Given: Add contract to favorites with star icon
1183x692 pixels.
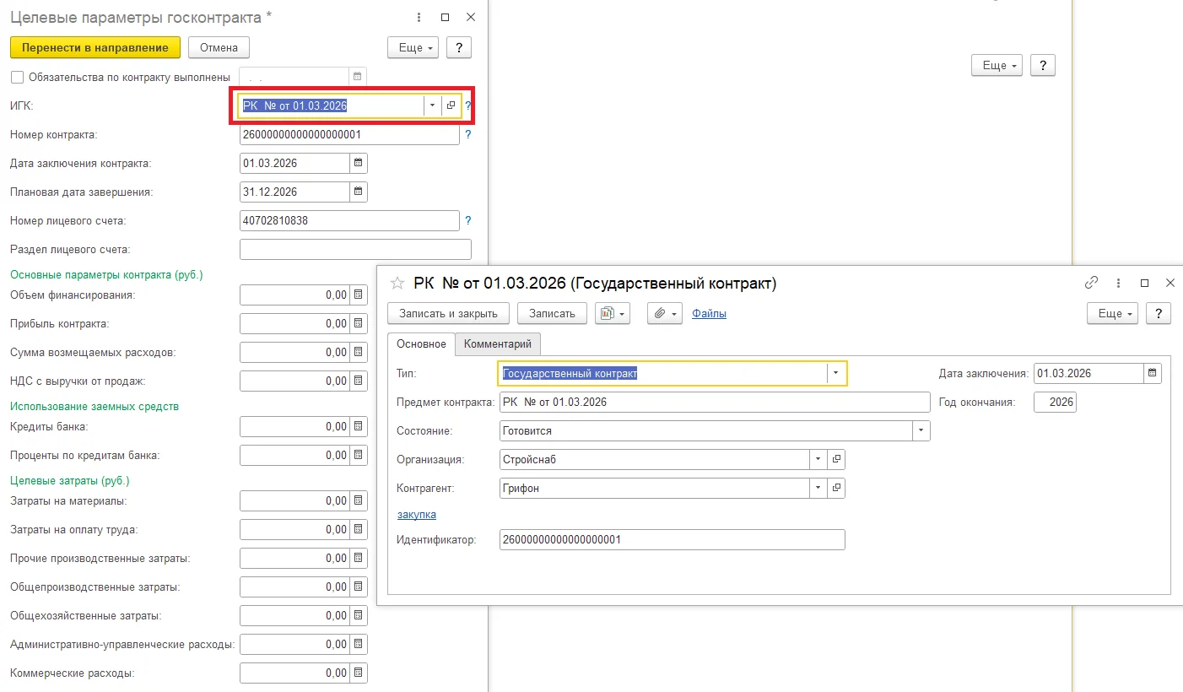Looking at the screenshot, I should pyautogui.click(x=397, y=284).
